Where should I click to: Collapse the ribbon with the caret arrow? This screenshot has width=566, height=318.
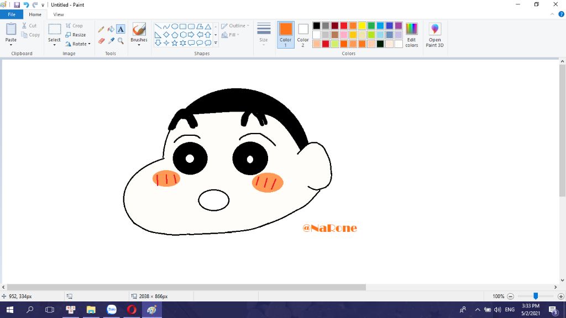point(552,14)
